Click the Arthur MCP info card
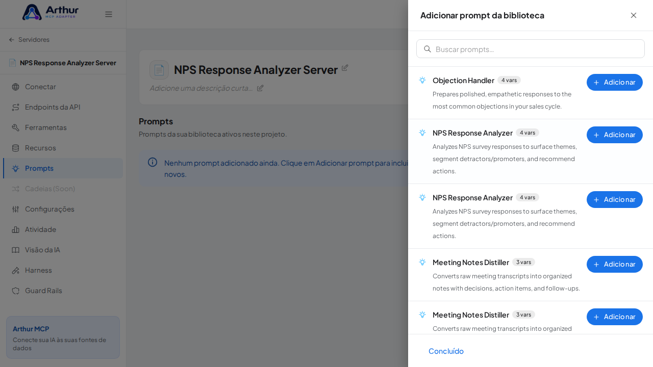This screenshot has height=367, width=653. pyautogui.click(x=63, y=337)
